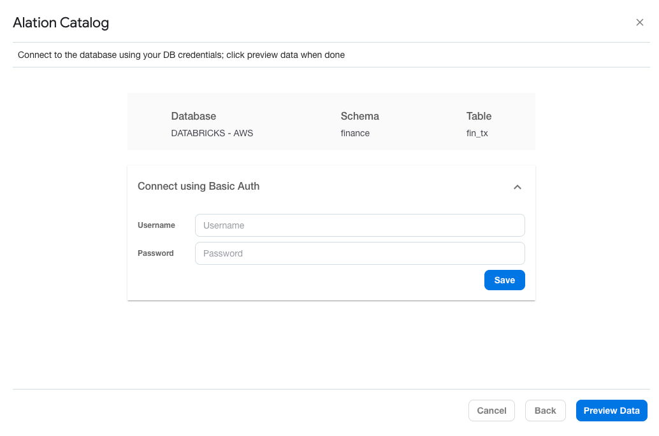
Task: Click the 'Alation Catalog' title
Action: click(x=61, y=23)
